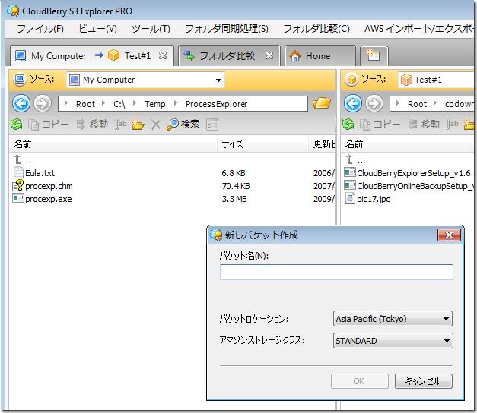Select procexp.exe in the file list

(x=49, y=199)
